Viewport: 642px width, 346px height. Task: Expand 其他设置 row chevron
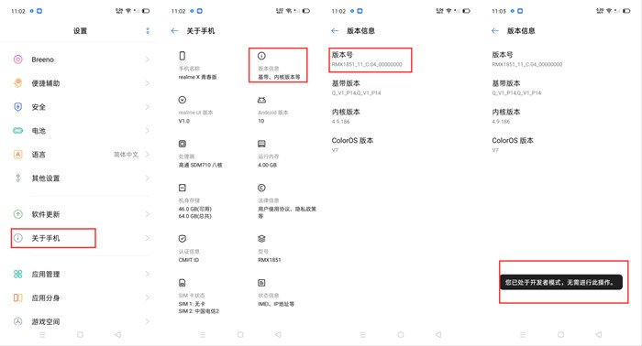pos(148,178)
